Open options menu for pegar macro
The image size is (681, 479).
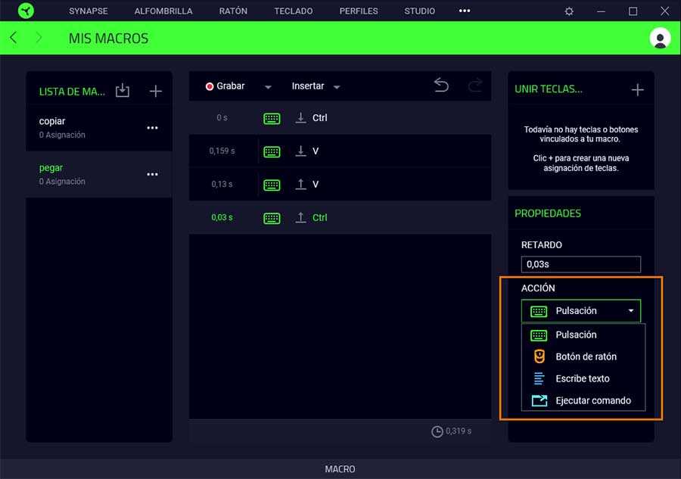152,174
